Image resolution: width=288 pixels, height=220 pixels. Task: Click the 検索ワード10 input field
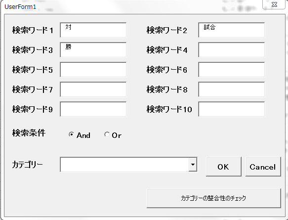[231, 109]
